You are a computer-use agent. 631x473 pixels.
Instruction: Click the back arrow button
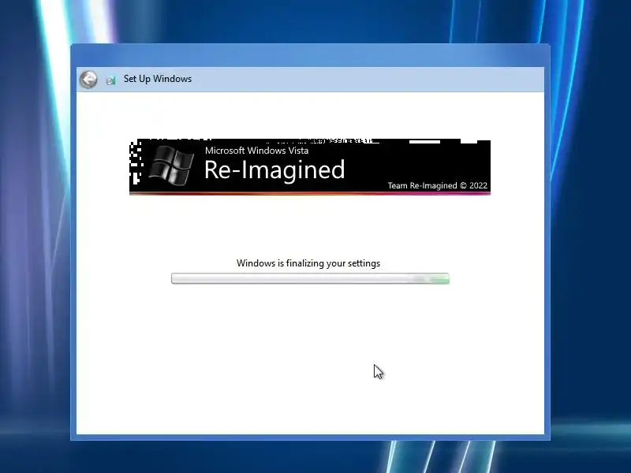coord(88,80)
